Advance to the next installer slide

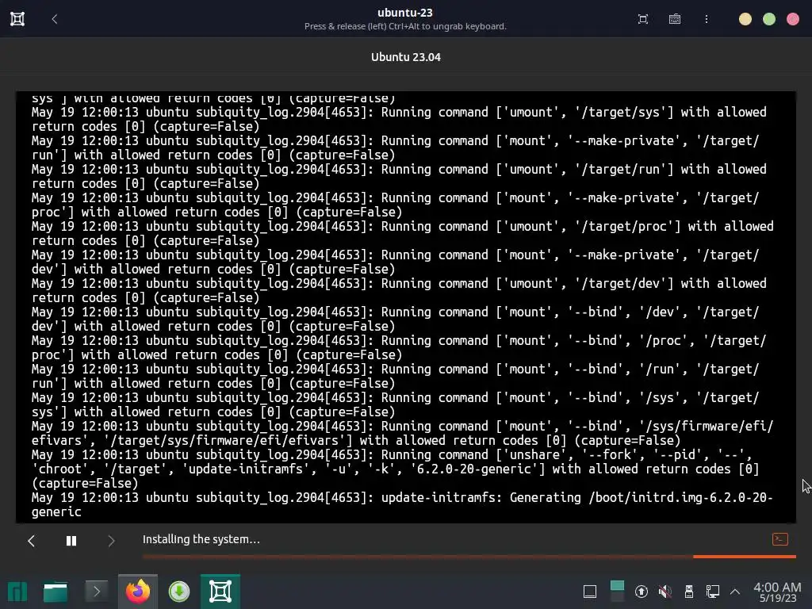click(111, 541)
